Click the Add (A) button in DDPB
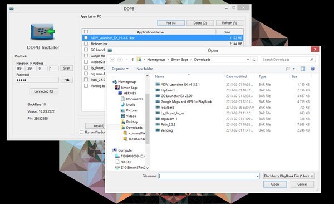 (171, 23)
